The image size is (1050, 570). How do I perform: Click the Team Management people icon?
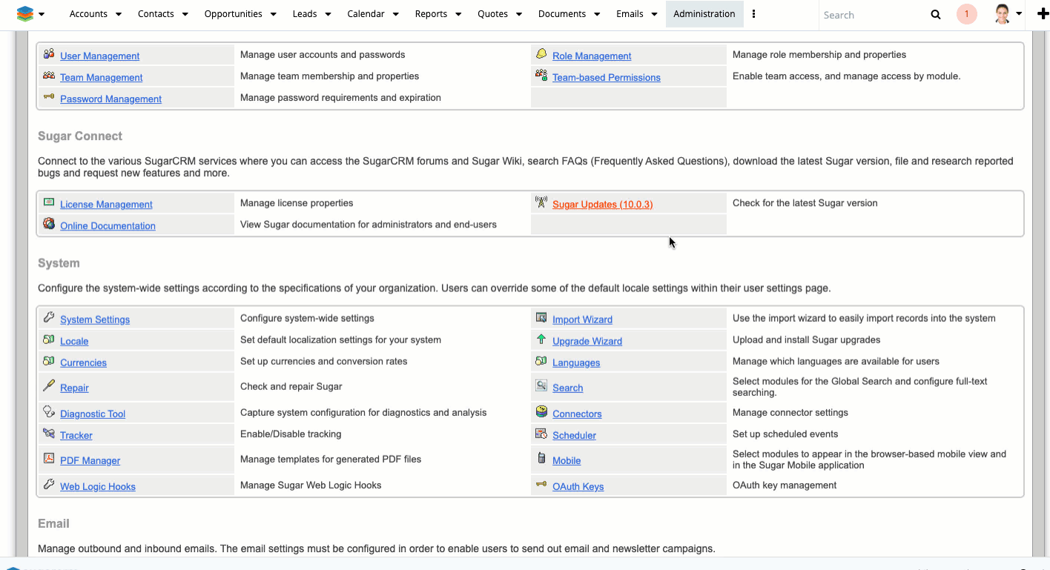click(x=49, y=76)
